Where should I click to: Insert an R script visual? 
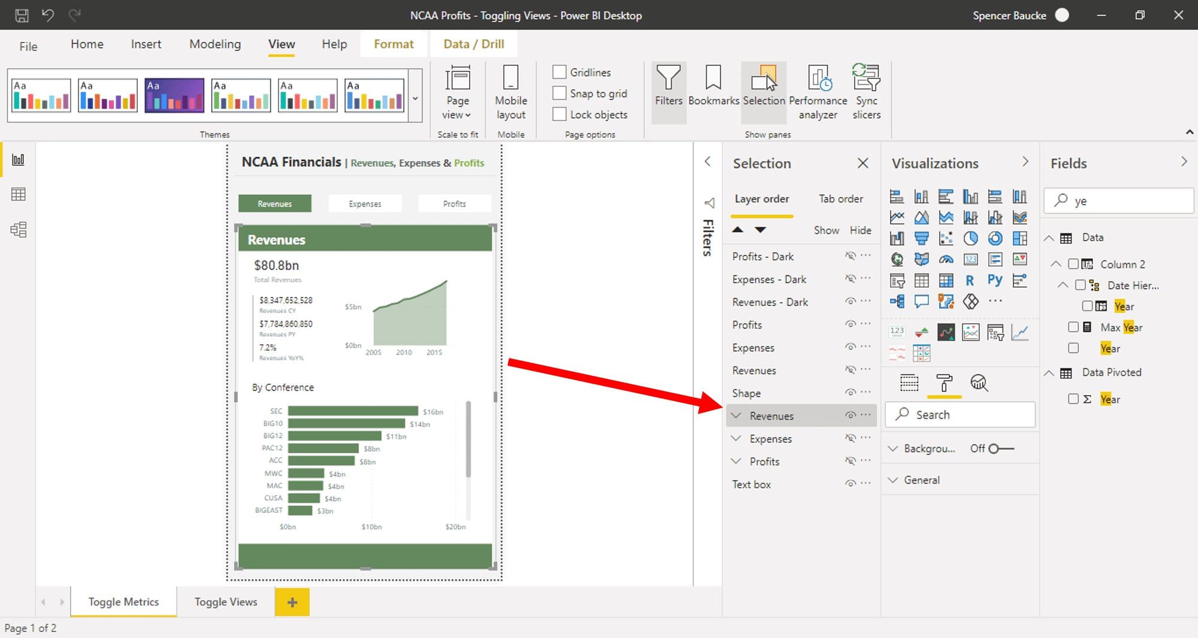coord(970,279)
